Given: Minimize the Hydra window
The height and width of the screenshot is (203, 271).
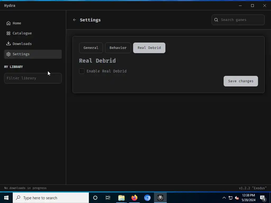Looking at the screenshot, I should 240,6.
